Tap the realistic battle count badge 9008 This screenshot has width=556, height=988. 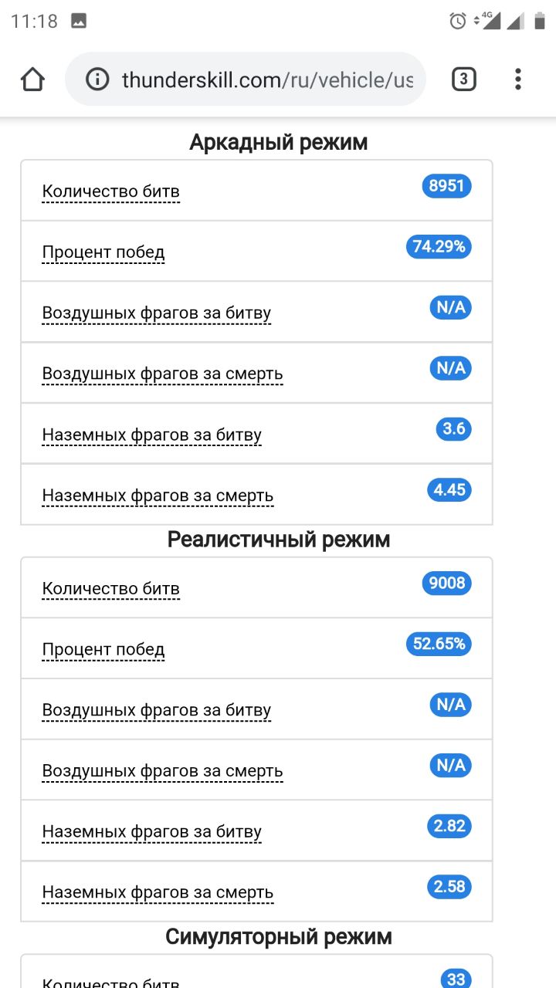click(446, 584)
